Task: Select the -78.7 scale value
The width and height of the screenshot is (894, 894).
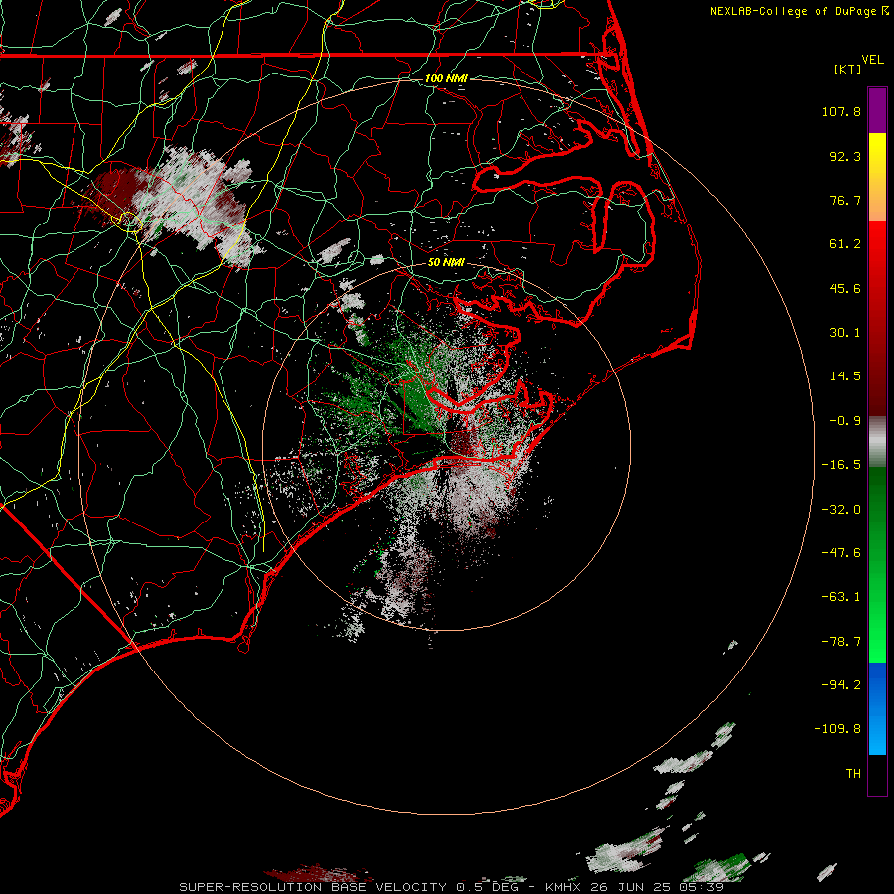Action: (x=841, y=642)
